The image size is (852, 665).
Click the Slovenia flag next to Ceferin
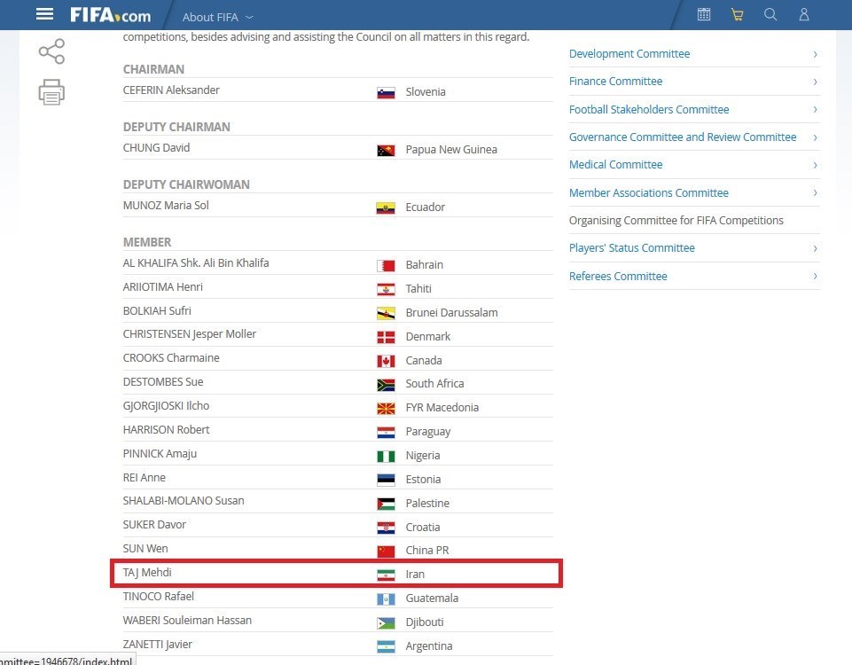point(386,92)
